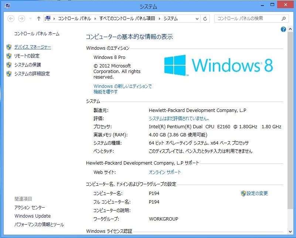Click pen and touch availability value text
296x238 pixels.
(201, 151)
